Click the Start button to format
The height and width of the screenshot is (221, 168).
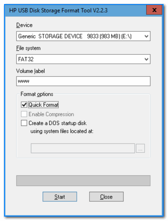click(x=60, y=197)
